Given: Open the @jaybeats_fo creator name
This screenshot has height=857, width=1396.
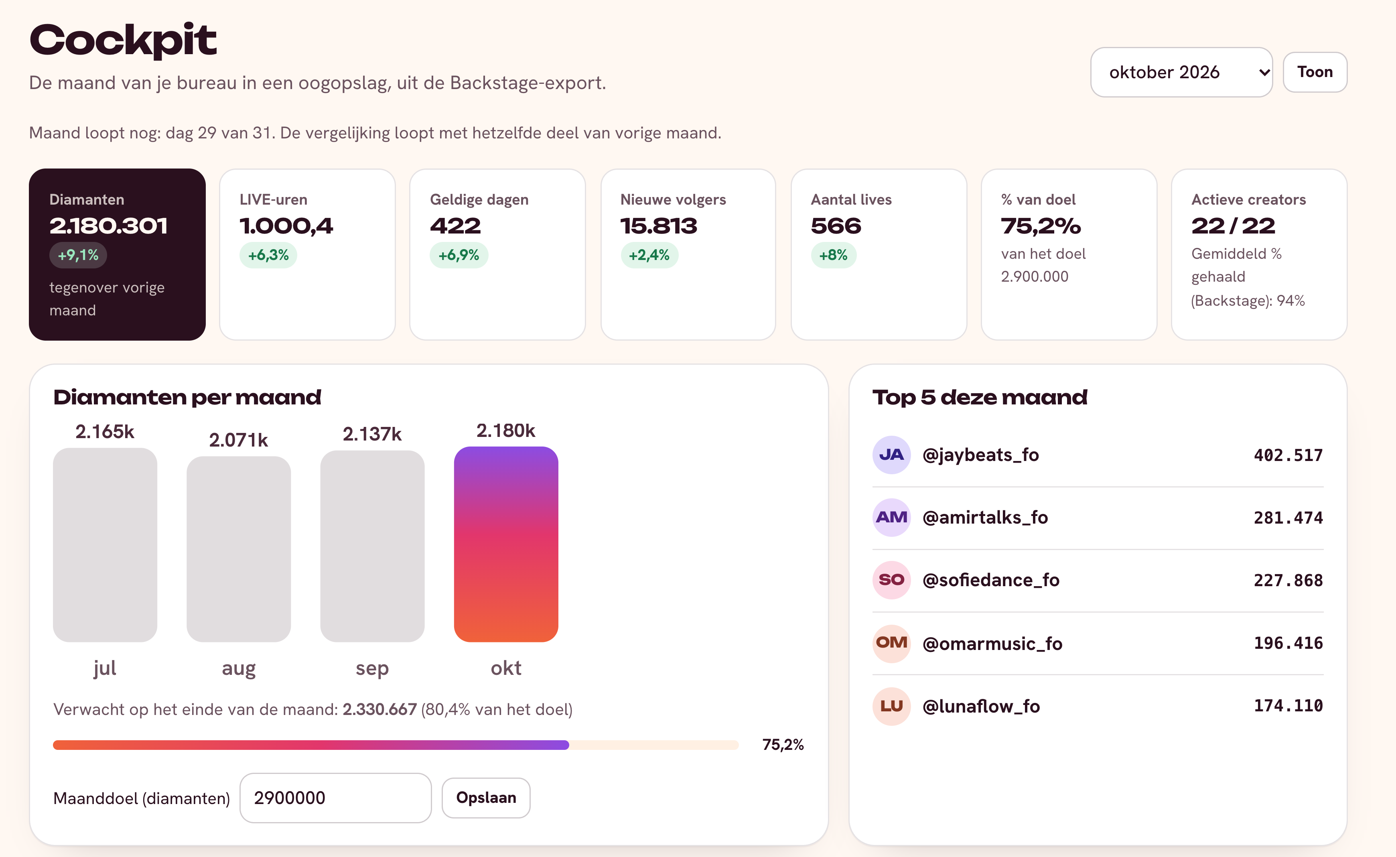Looking at the screenshot, I should click(x=980, y=455).
